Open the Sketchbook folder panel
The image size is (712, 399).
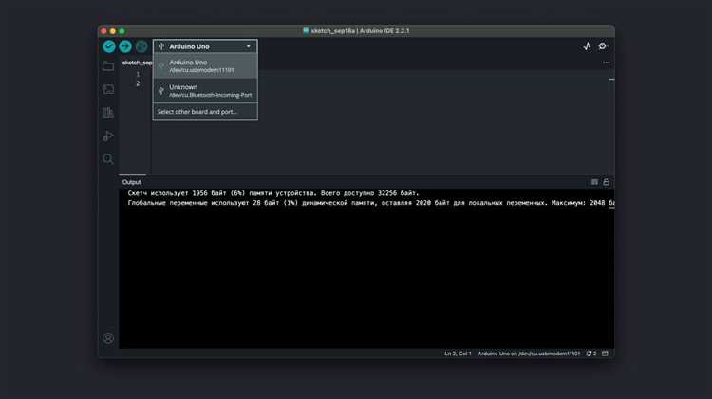[x=108, y=66]
